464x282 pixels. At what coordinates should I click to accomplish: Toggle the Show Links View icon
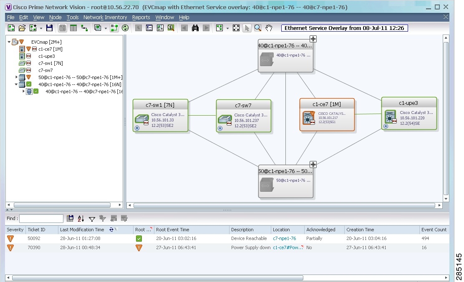pos(84,28)
